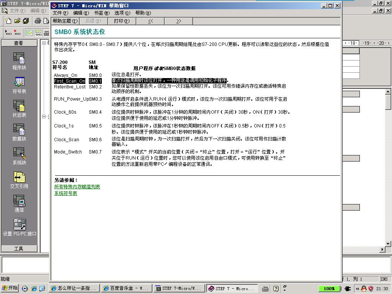This screenshot has width=392, height=294.
Task: Click the printer icon in main toolbar
Action: pyautogui.click(x=38, y=21)
